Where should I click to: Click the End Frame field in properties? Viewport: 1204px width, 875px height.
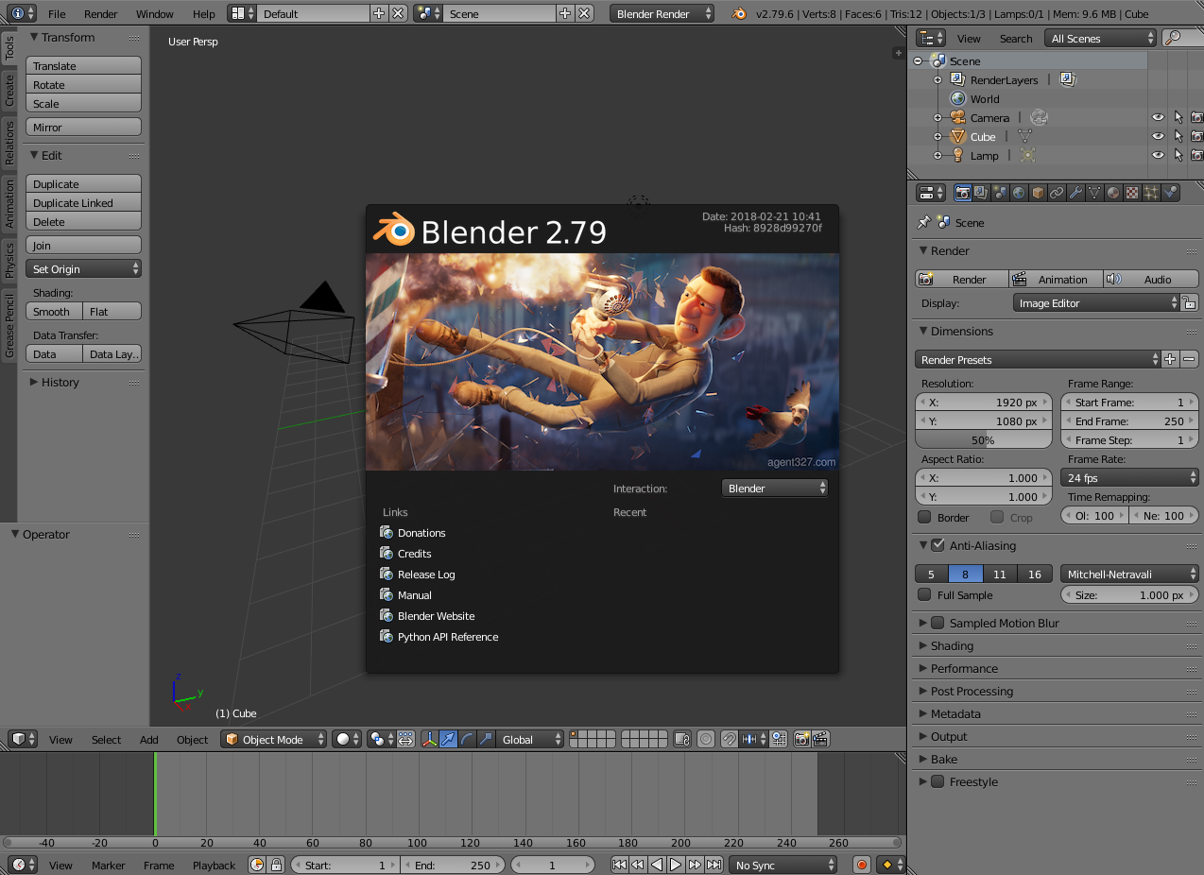point(1129,420)
